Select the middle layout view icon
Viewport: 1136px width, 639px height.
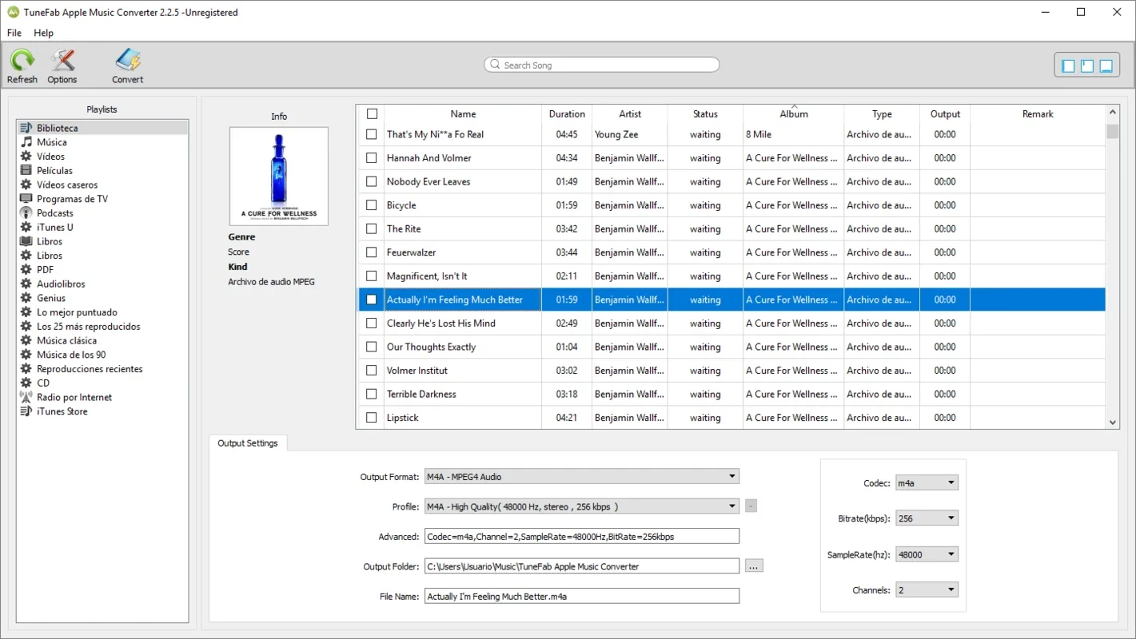coord(1087,66)
